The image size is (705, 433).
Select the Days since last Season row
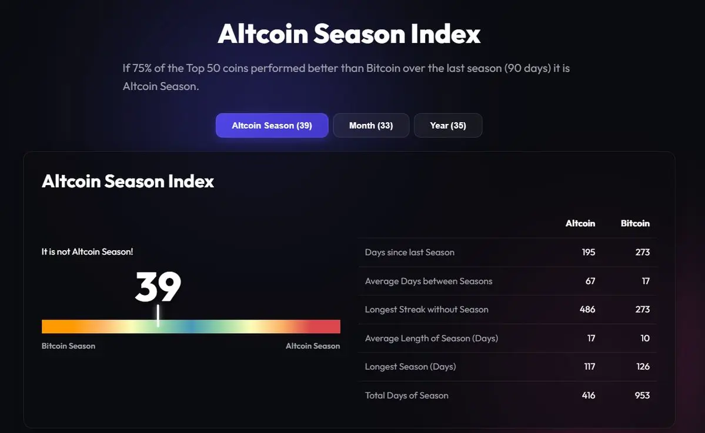point(507,253)
